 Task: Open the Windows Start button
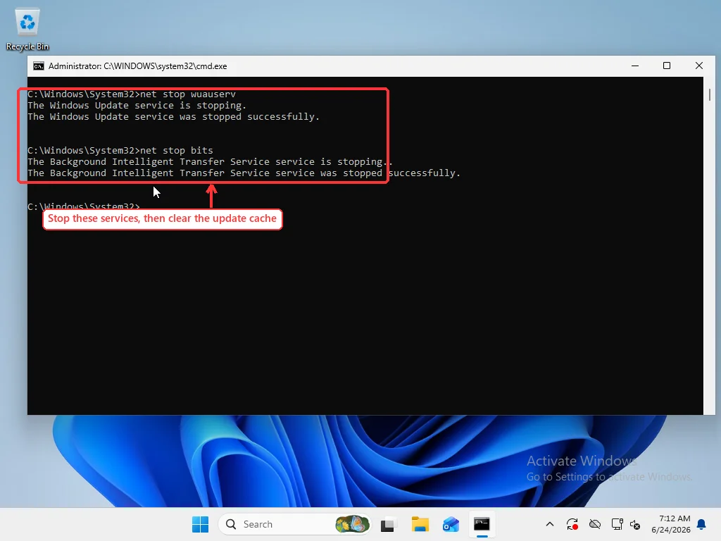point(200,524)
